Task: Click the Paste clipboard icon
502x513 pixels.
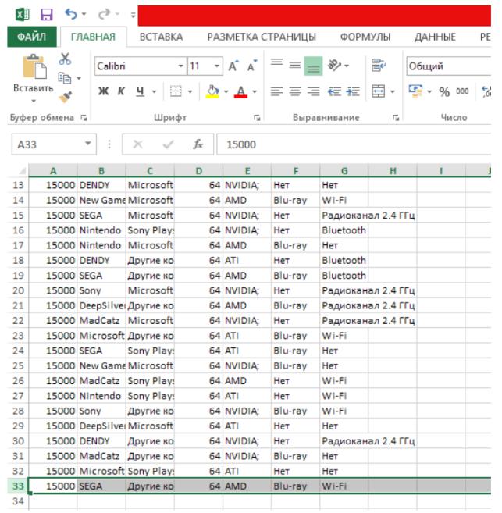Action: [x=34, y=66]
